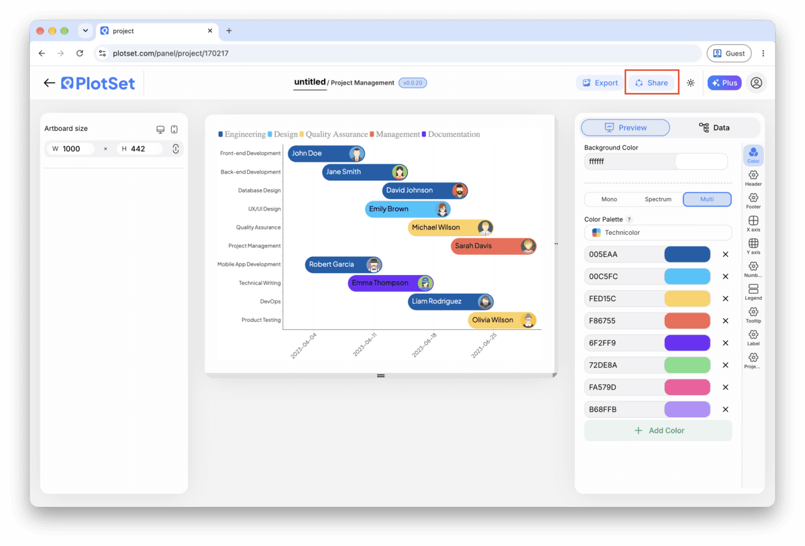Select the Multi color mode
805x546 pixels.
(x=707, y=199)
